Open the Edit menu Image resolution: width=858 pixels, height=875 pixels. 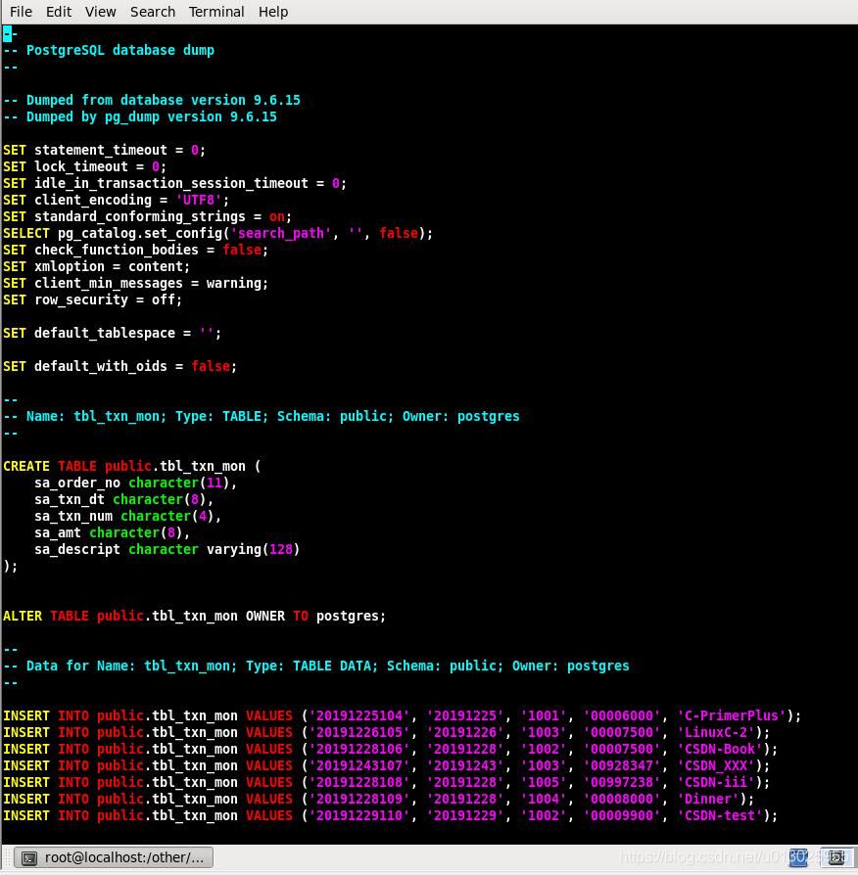coord(59,12)
